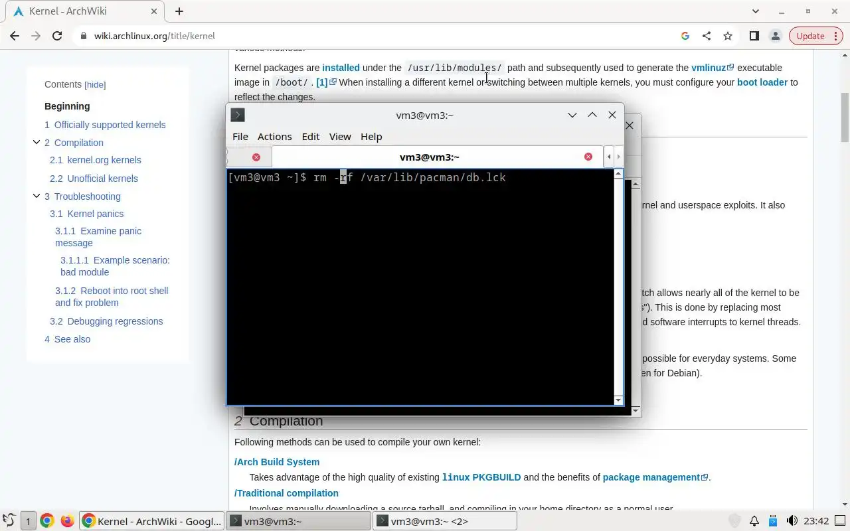Open footnote reference [1]
The height and width of the screenshot is (531, 850).
pyautogui.click(x=326, y=82)
